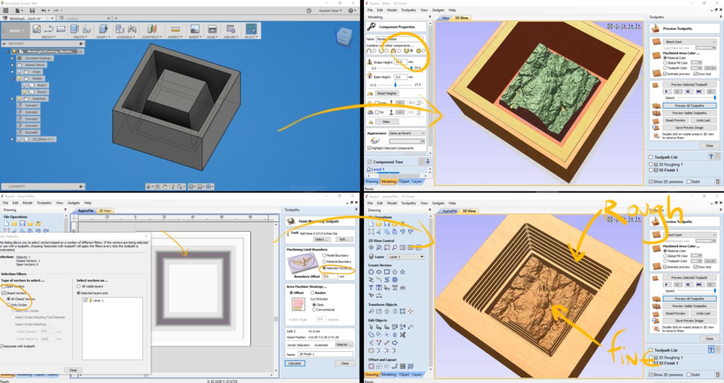Click the Draw Text T icon under Create Vectors
Viewport: 724px width, 383px height.
(x=371, y=287)
